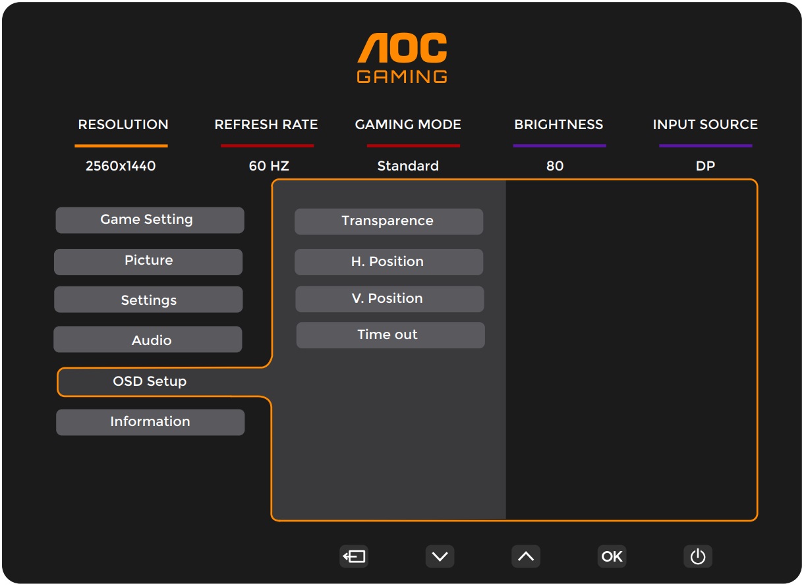Image resolution: width=806 pixels, height=586 pixels.
Task: Open the Picture menu
Action: tap(148, 261)
